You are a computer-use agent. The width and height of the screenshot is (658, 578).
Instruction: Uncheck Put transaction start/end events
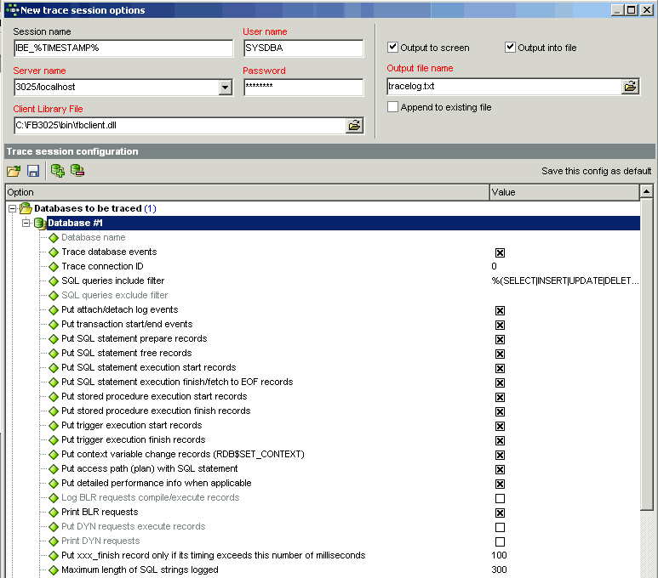coord(500,325)
